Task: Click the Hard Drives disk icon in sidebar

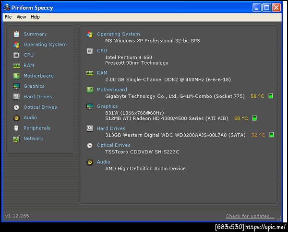Action: coord(16,97)
